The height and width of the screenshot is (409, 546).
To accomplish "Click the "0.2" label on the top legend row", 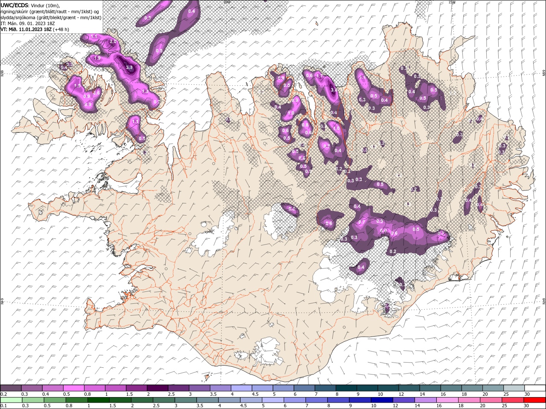I will coord(3,394).
